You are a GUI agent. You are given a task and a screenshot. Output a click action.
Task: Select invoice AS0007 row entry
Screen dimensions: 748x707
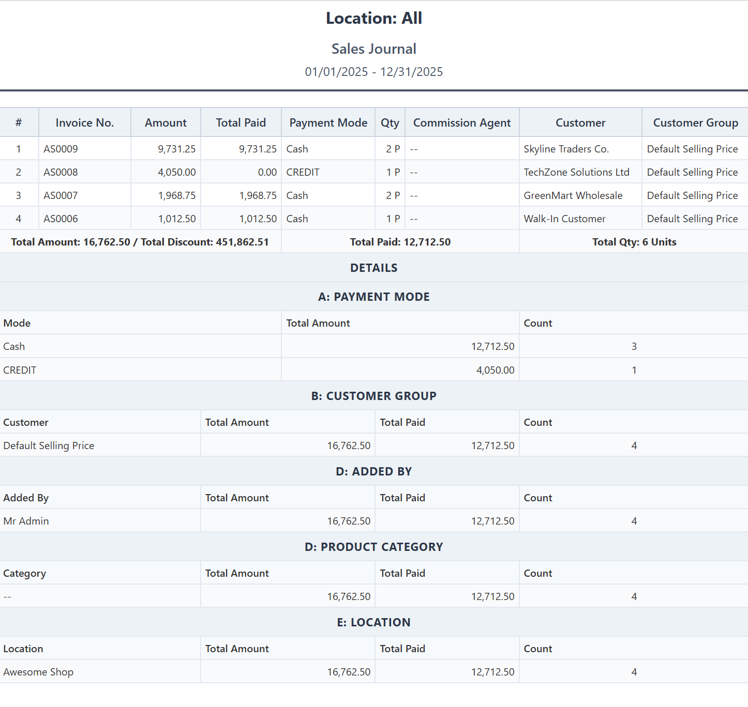(x=61, y=195)
